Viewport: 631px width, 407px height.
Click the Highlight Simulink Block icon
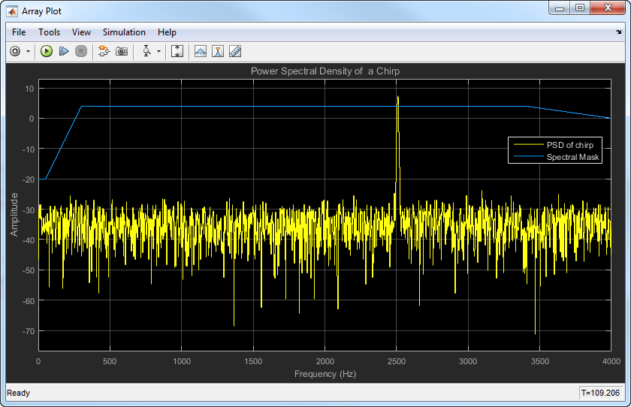point(104,52)
